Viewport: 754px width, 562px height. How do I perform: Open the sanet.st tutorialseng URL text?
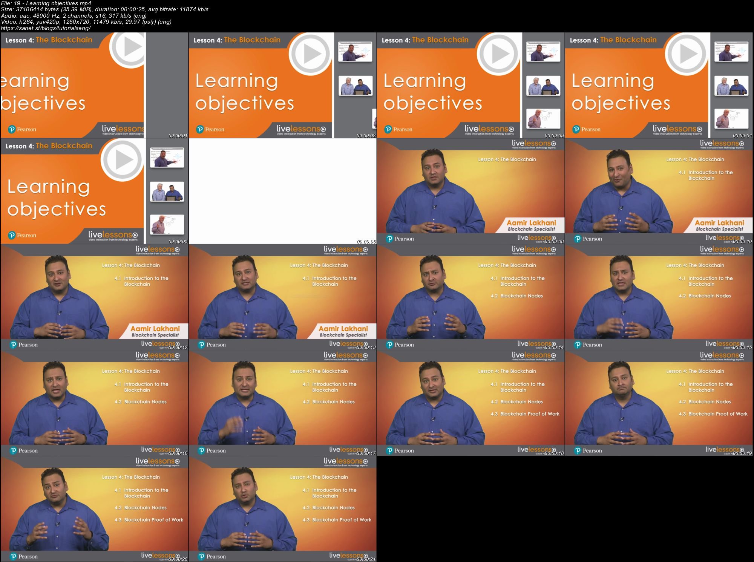coord(46,28)
